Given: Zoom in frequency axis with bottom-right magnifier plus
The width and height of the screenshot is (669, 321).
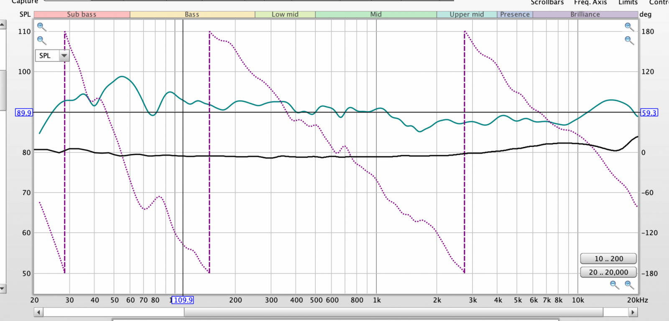Looking at the screenshot, I should pyautogui.click(x=629, y=285).
